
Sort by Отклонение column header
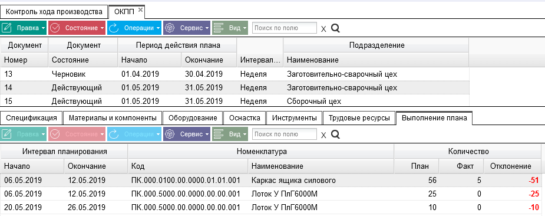[512, 166]
